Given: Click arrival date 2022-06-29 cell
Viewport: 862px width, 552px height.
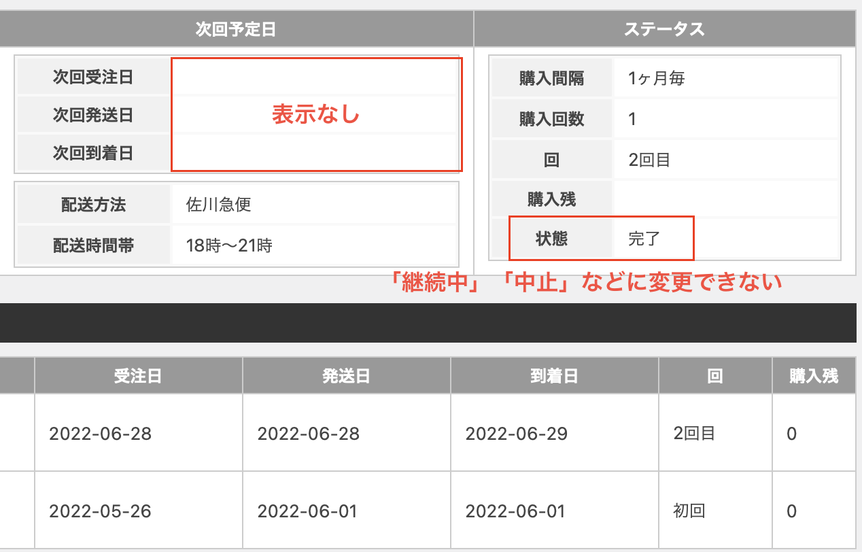Looking at the screenshot, I should click(x=554, y=433).
